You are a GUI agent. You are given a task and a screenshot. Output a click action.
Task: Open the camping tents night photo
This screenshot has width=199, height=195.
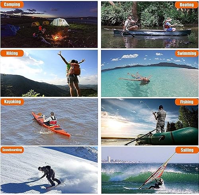point(49,25)
